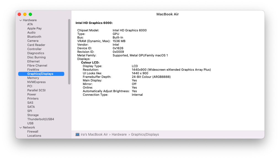
Task: Click the Connection Type value Internal
Action: [137, 95]
